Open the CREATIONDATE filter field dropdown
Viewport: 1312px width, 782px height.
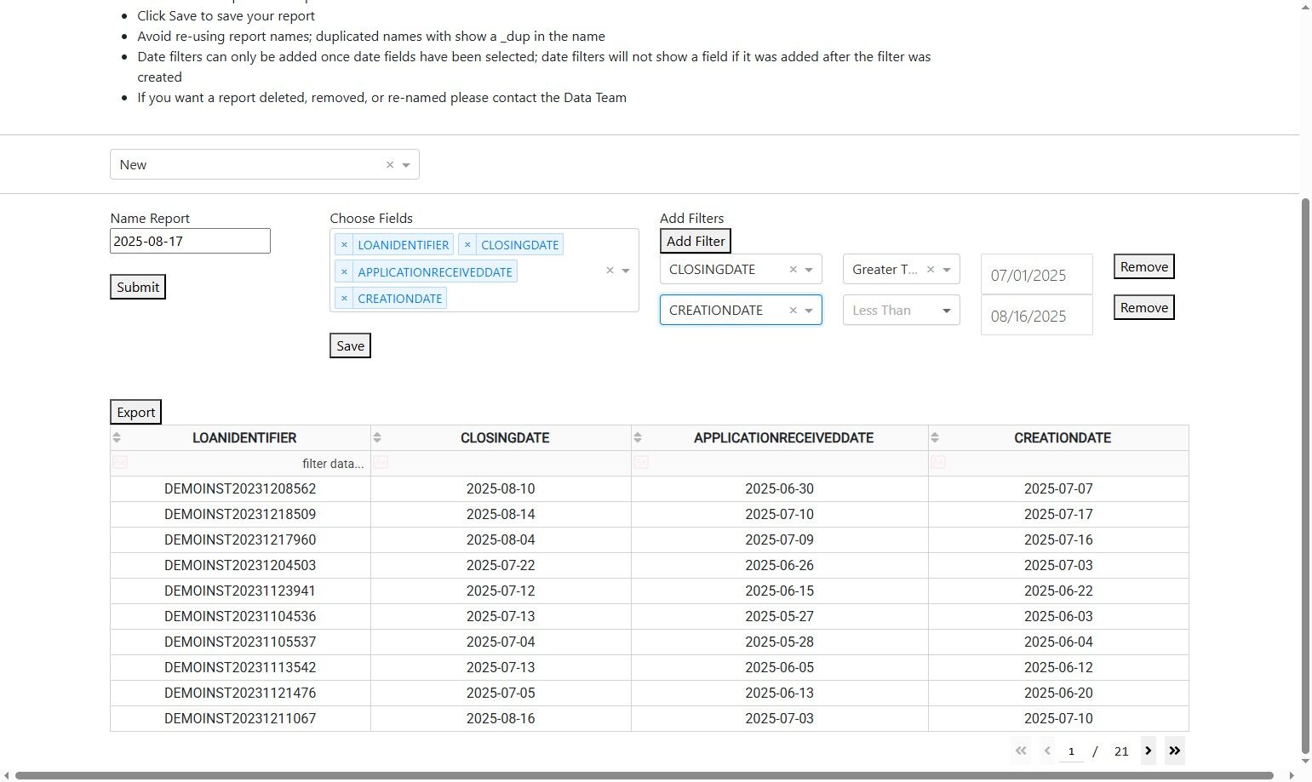coord(809,311)
